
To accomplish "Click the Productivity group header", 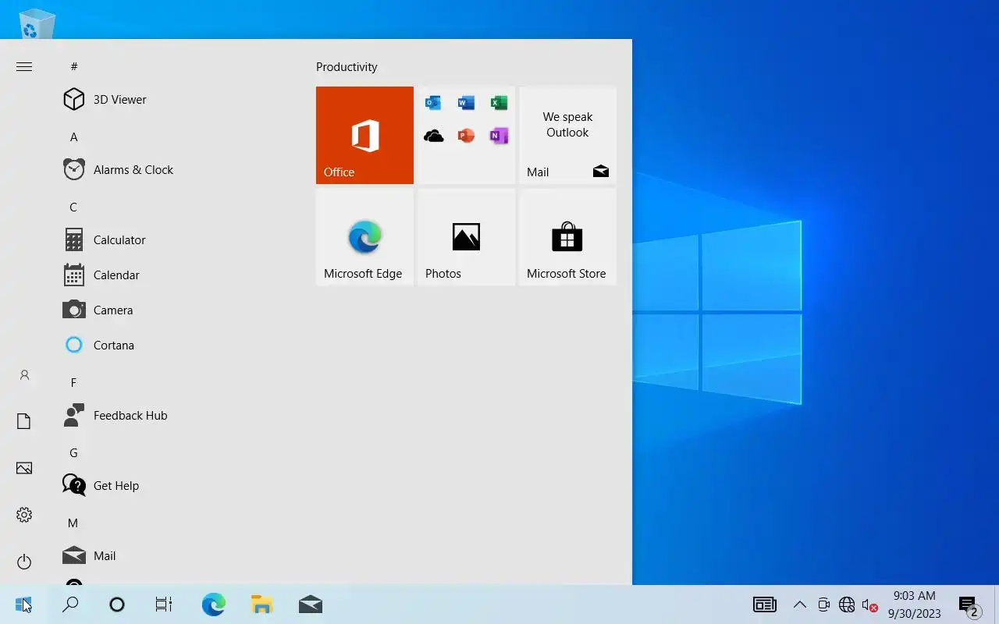I will pos(347,67).
